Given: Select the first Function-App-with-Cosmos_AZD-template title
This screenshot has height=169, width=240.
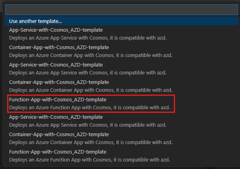Looking at the screenshot, I should pyautogui.click(x=57, y=100).
